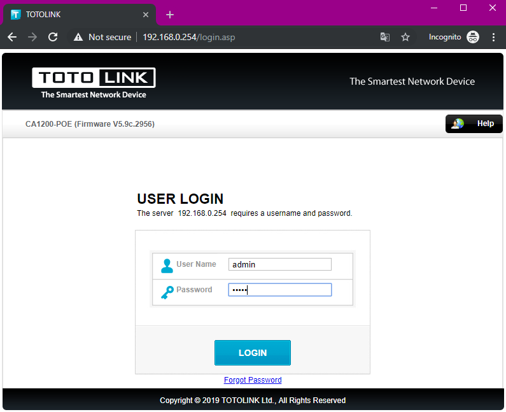Click the CA1200-POE firmware version text
The image size is (506, 412).
coord(90,124)
